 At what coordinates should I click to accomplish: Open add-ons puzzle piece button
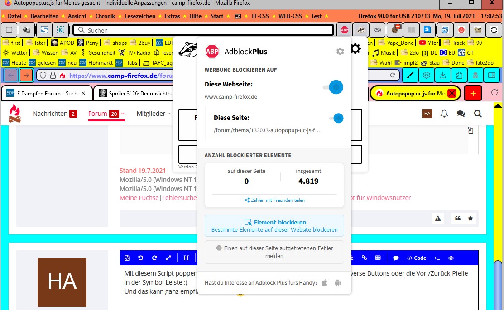click(459, 76)
